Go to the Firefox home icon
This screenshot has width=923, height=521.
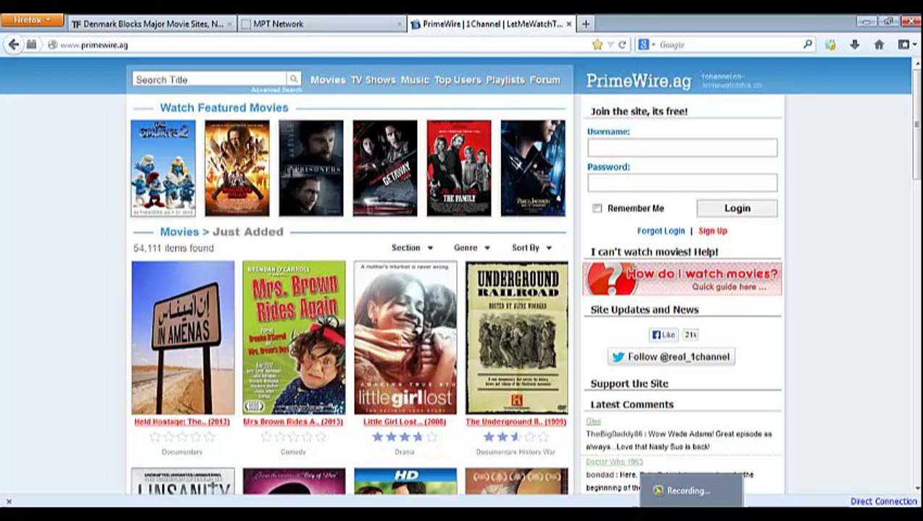(879, 45)
